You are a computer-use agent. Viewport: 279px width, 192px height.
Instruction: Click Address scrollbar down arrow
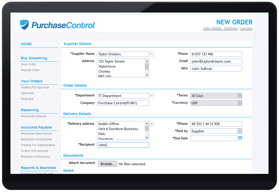(x=147, y=75)
